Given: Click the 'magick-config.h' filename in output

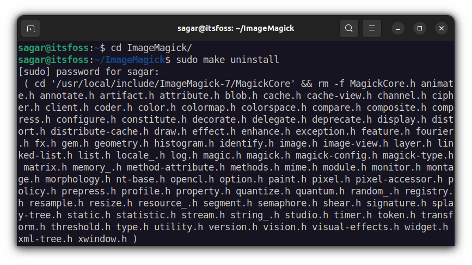Looking at the screenshot, I should (336, 155).
